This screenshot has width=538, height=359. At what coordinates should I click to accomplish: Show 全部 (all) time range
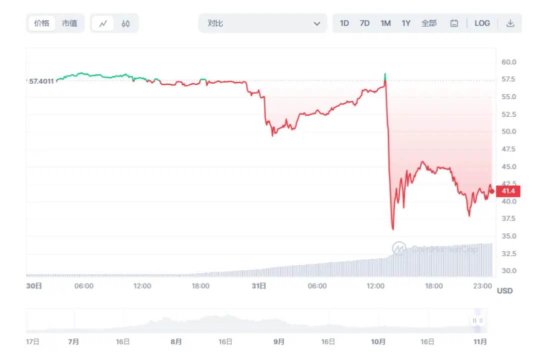pyautogui.click(x=429, y=23)
